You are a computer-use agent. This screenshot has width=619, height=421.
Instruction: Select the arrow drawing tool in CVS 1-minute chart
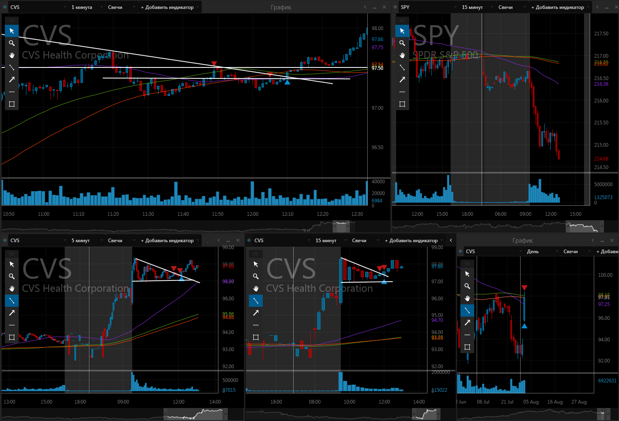[x=12, y=80]
